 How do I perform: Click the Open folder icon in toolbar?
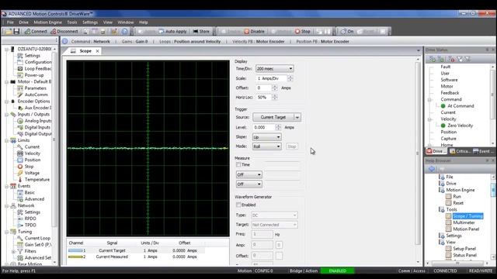point(9,31)
